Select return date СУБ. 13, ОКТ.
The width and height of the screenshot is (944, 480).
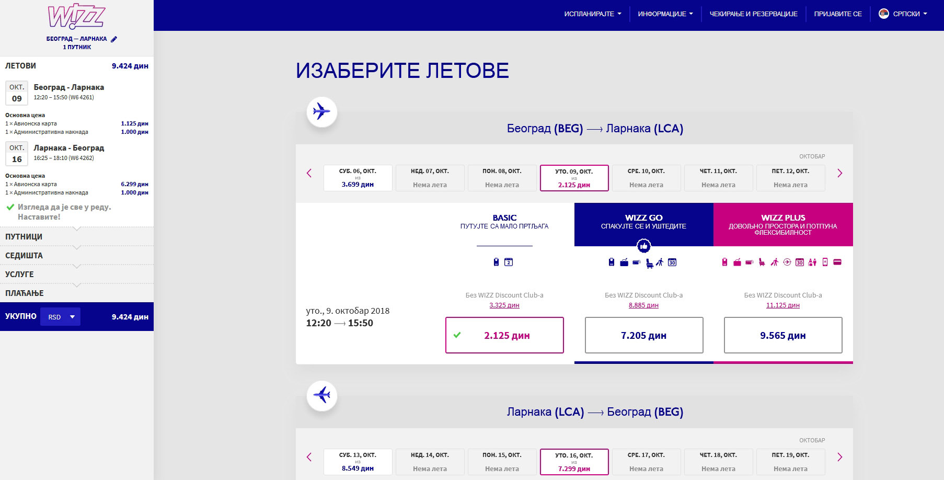[x=358, y=462]
